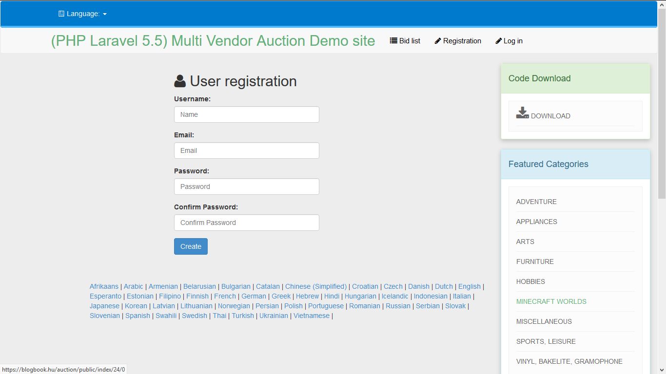Switch language to Polish
This screenshot has width=666, height=374.
294,306
